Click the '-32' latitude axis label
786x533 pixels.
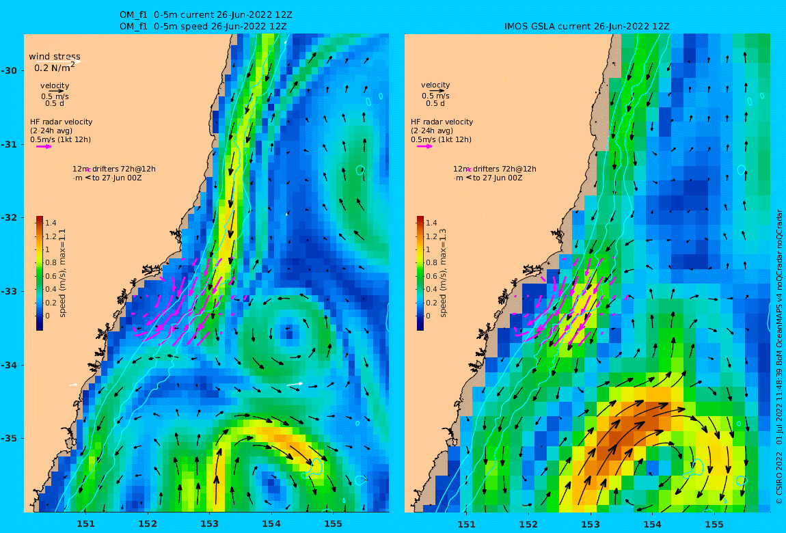pos(8,218)
